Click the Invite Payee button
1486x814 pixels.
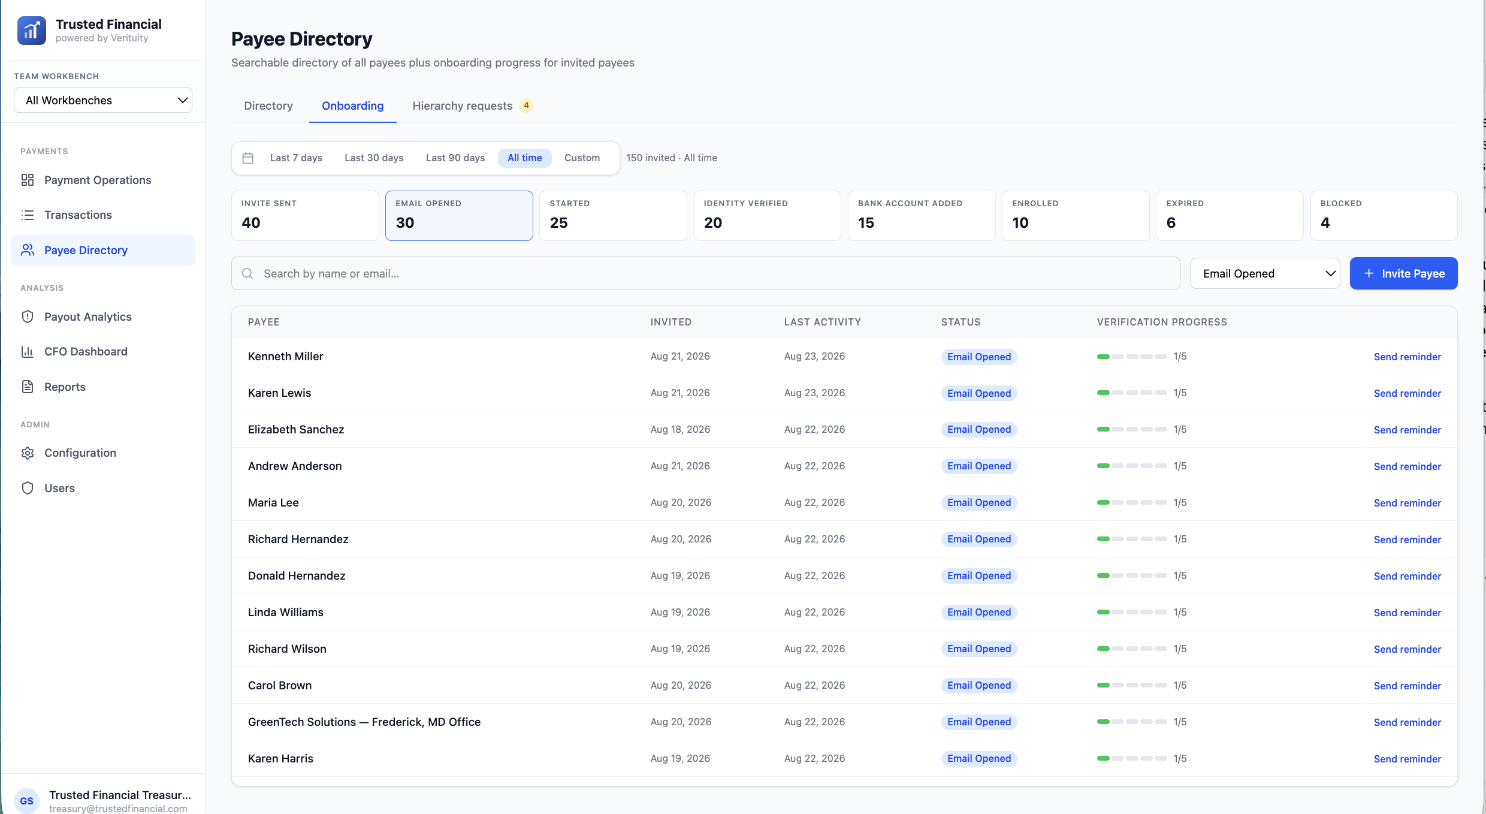coord(1404,273)
